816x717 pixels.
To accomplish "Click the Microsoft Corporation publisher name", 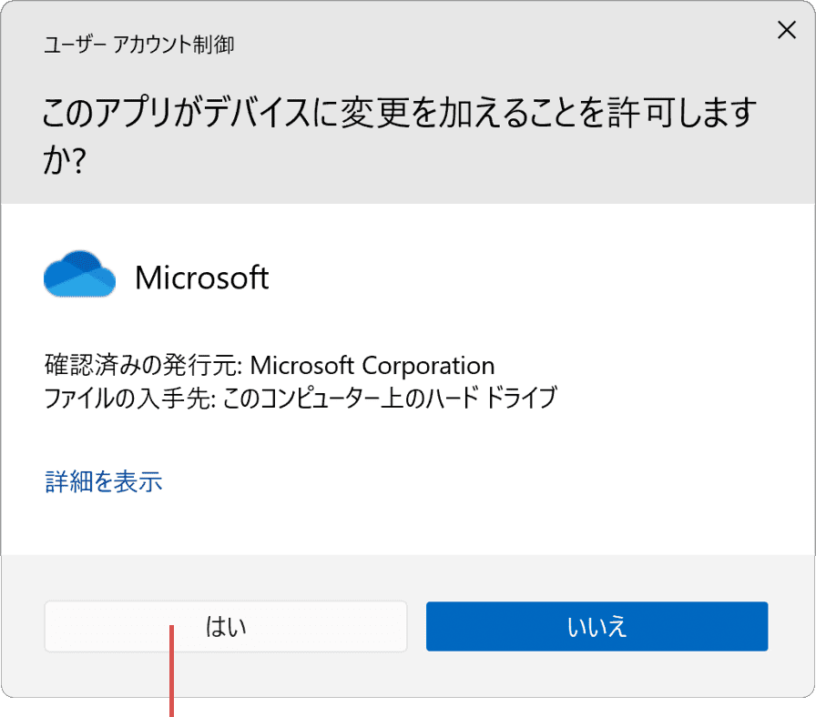I will pyautogui.click(x=372, y=365).
